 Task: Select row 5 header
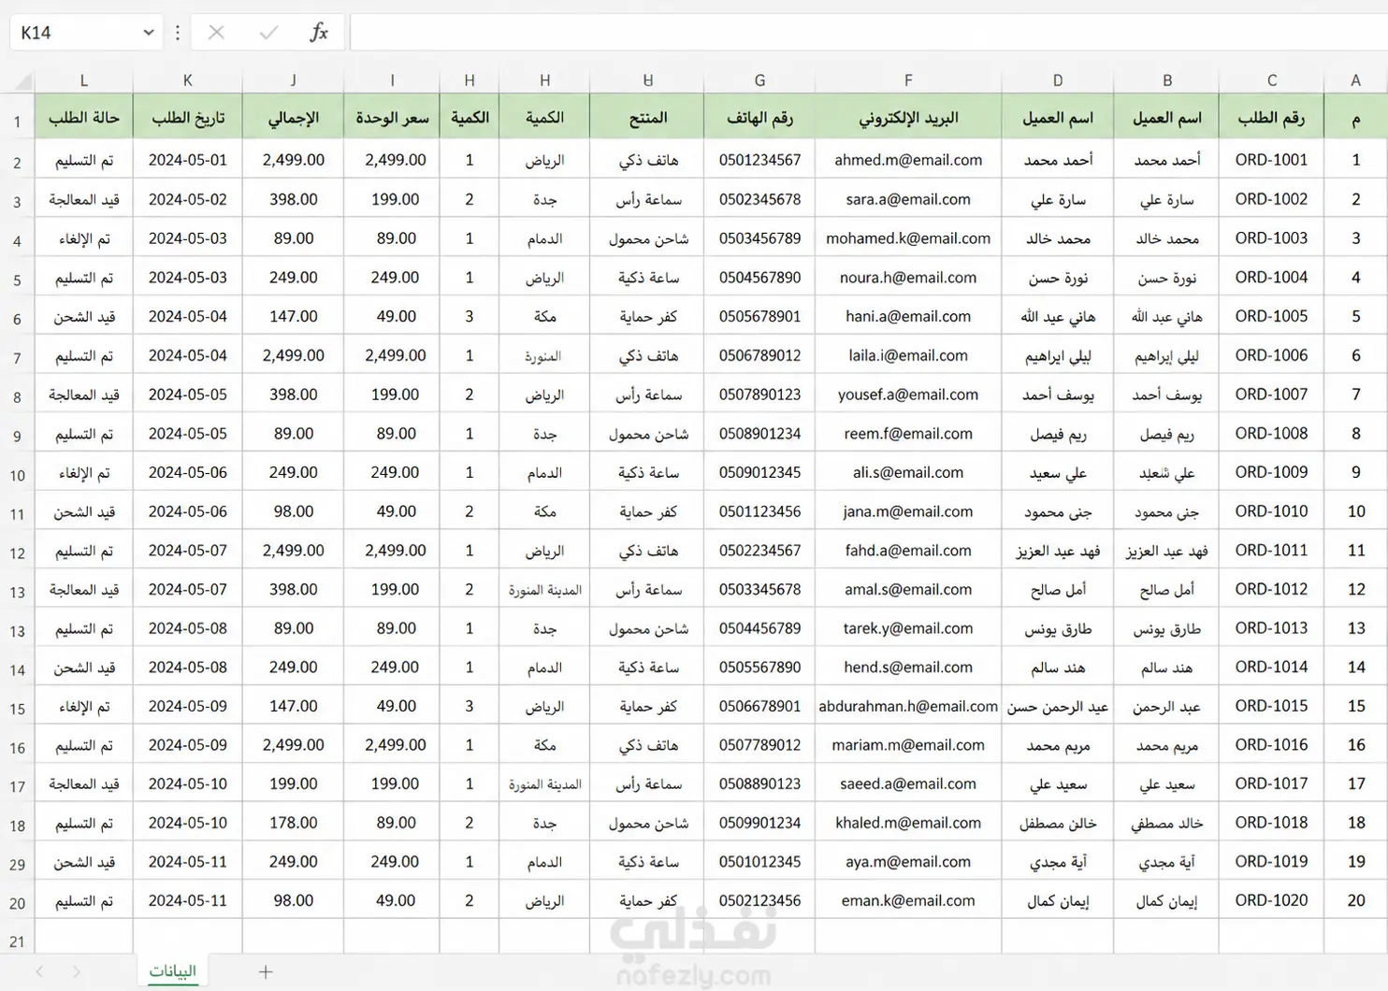pos(17,280)
